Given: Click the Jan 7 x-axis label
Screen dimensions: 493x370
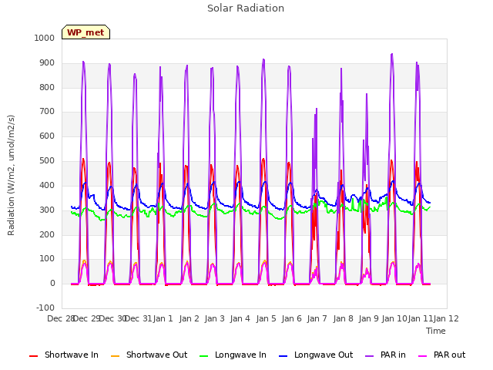Looking at the screenshot, I should coord(317,318).
